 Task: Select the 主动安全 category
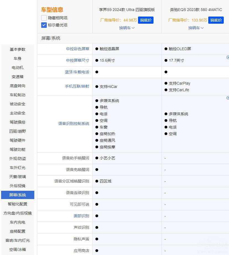(x=18, y=113)
